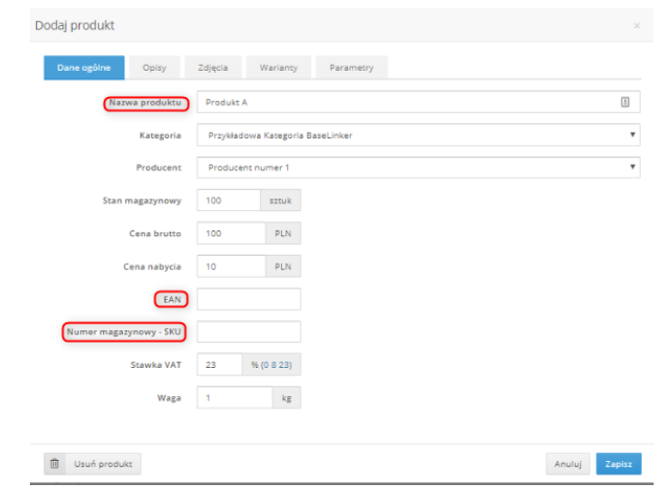Click the Anuluj button

568,464
